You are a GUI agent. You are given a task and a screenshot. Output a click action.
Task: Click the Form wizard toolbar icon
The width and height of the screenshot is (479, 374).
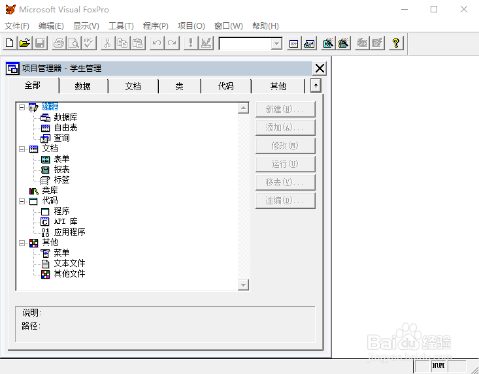tap(328, 43)
